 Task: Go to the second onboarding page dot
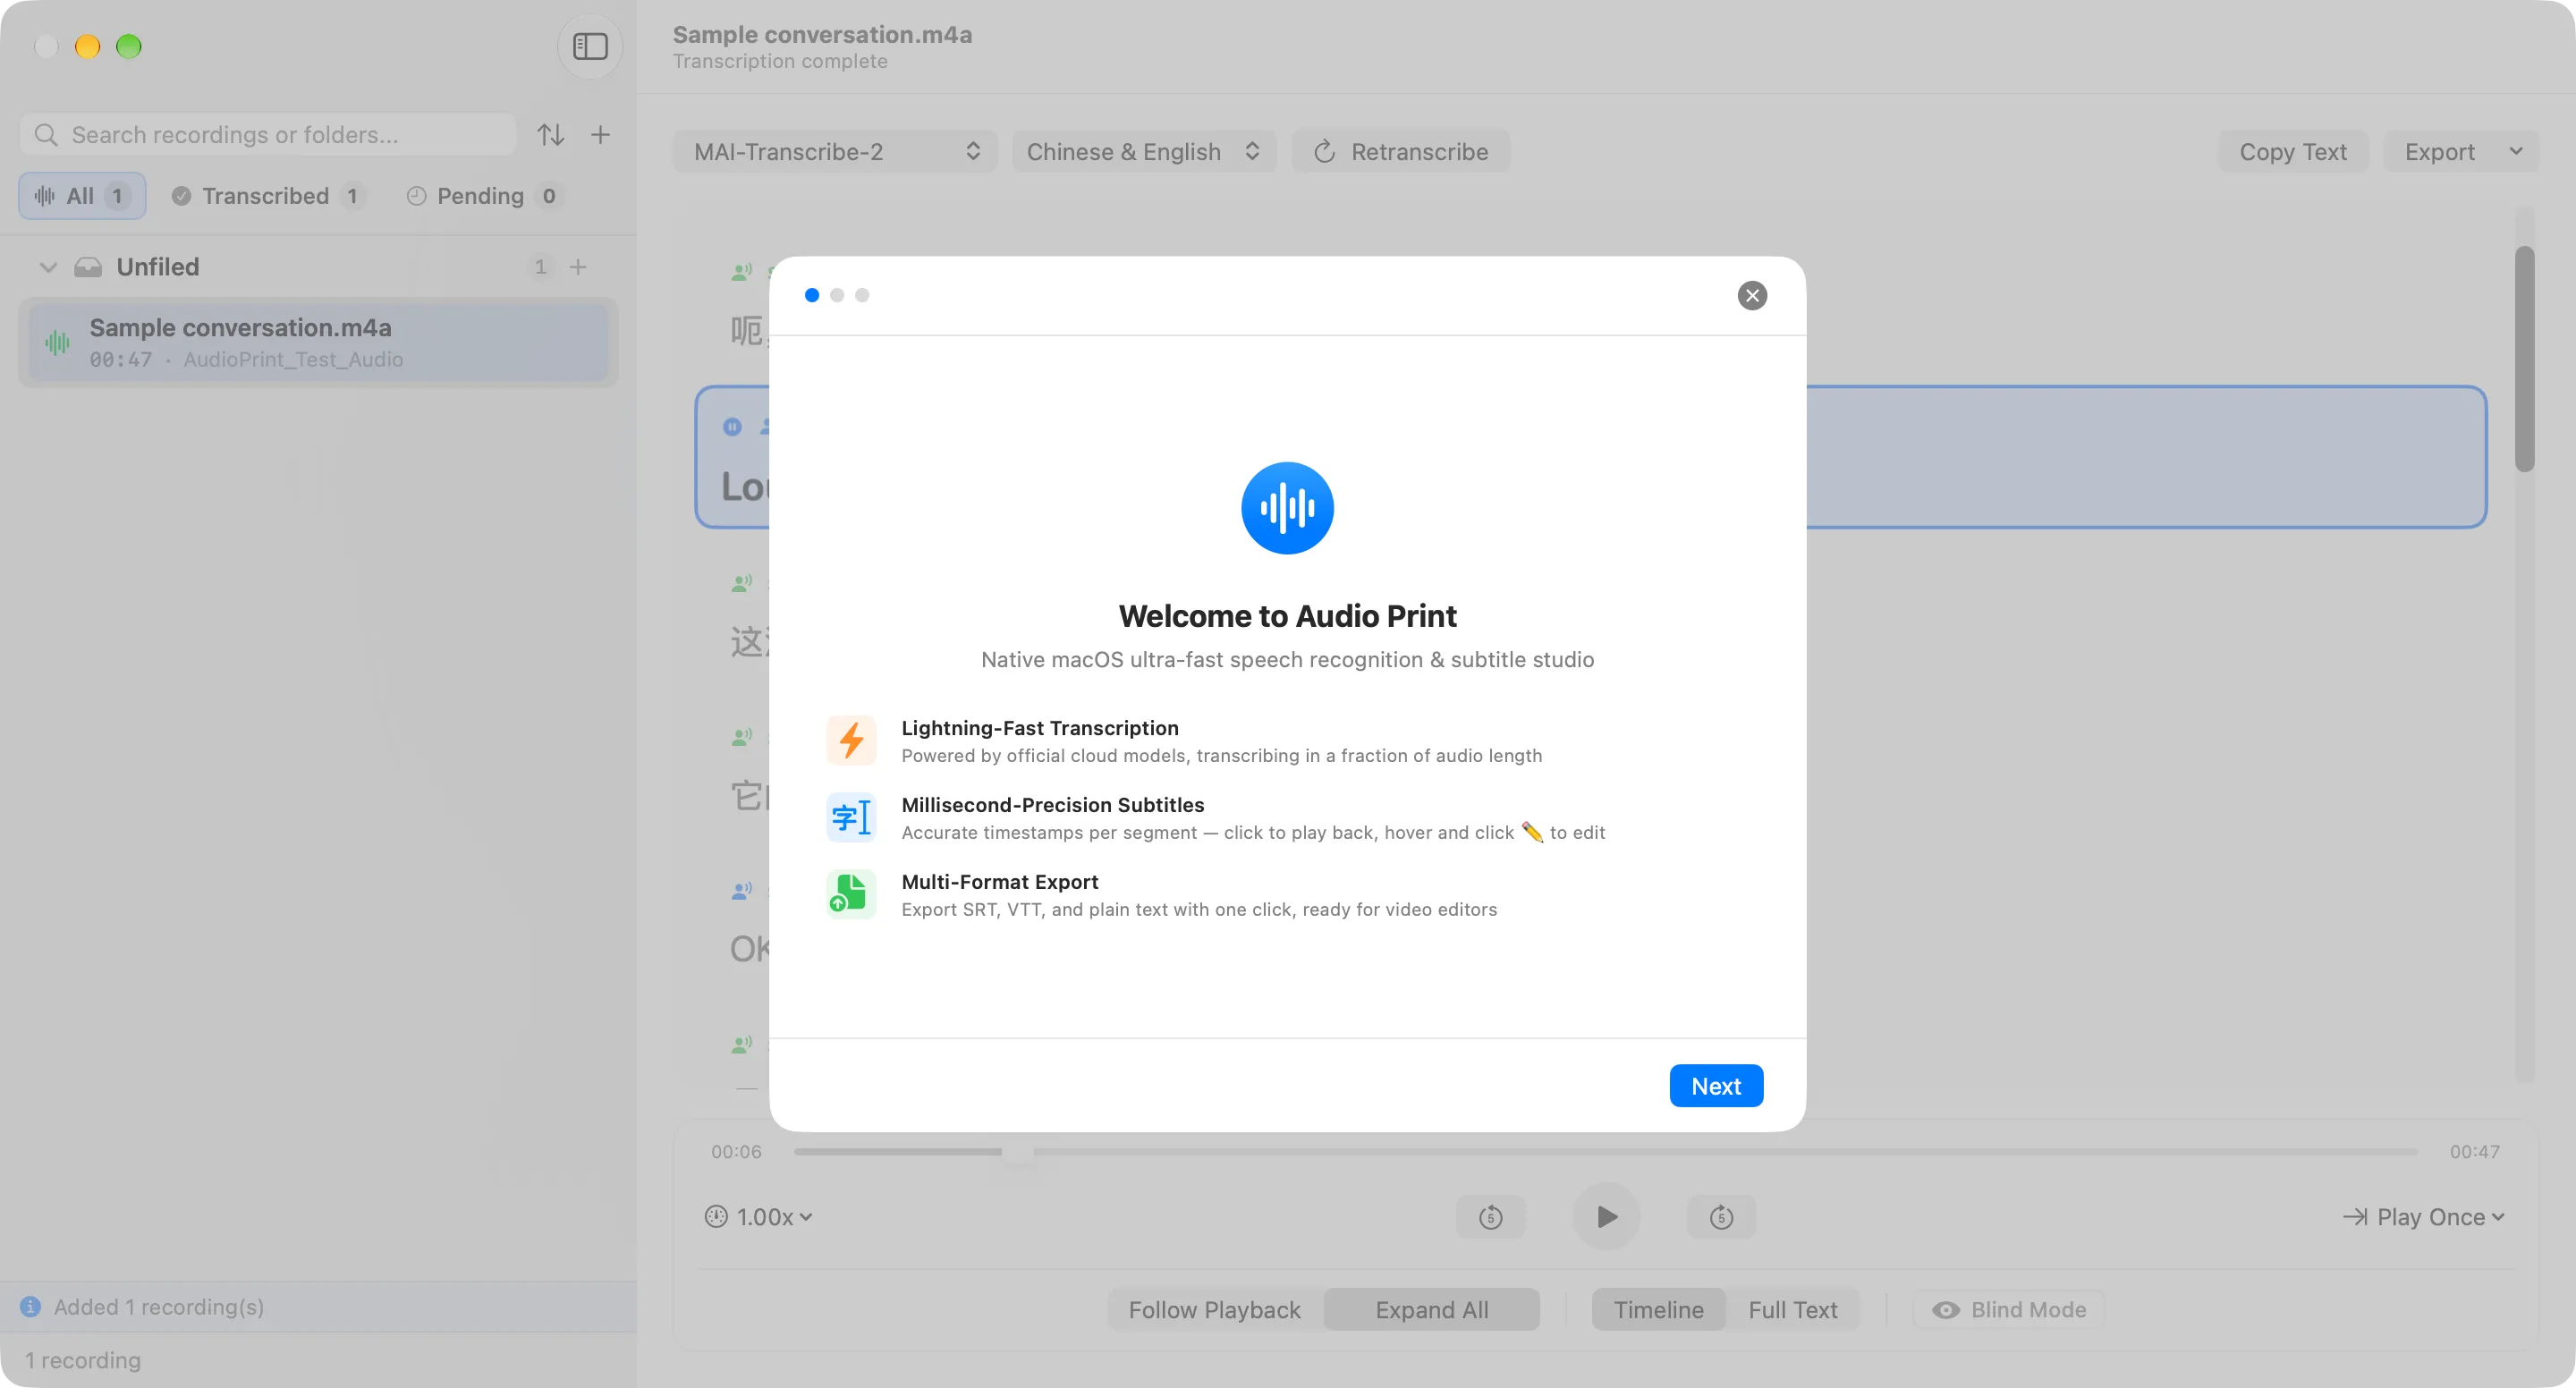(x=837, y=295)
